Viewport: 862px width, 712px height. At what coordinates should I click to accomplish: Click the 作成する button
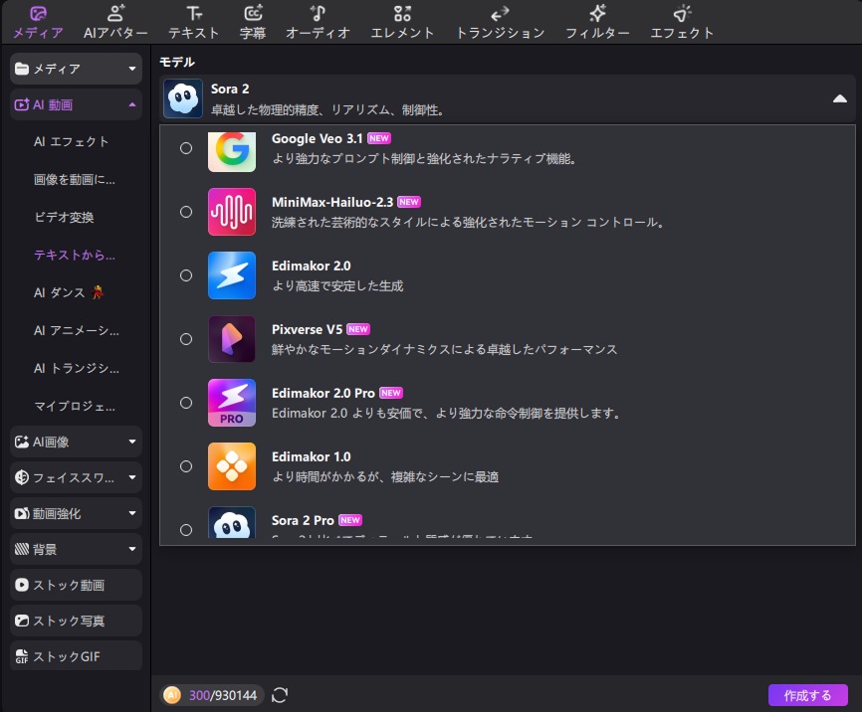coord(808,695)
